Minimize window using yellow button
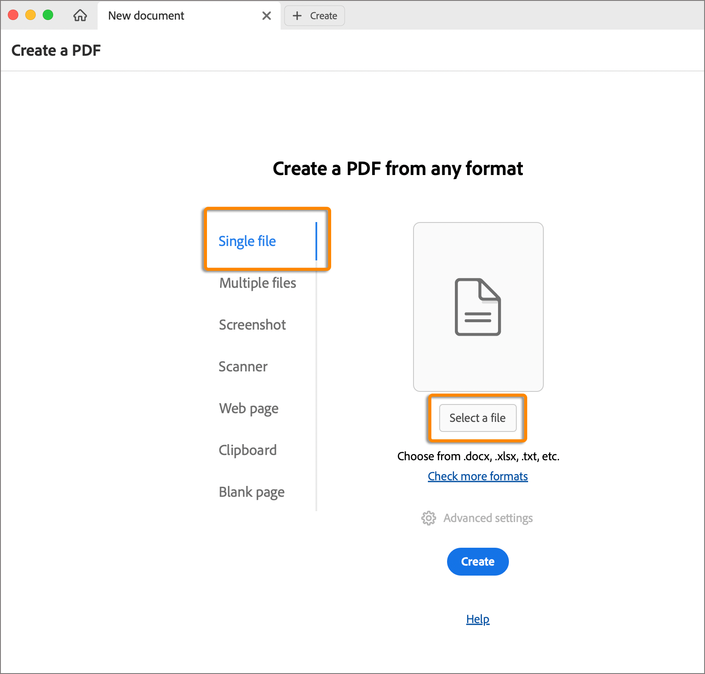Image resolution: width=705 pixels, height=674 pixels. pyautogui.click(x=31, y=15)
